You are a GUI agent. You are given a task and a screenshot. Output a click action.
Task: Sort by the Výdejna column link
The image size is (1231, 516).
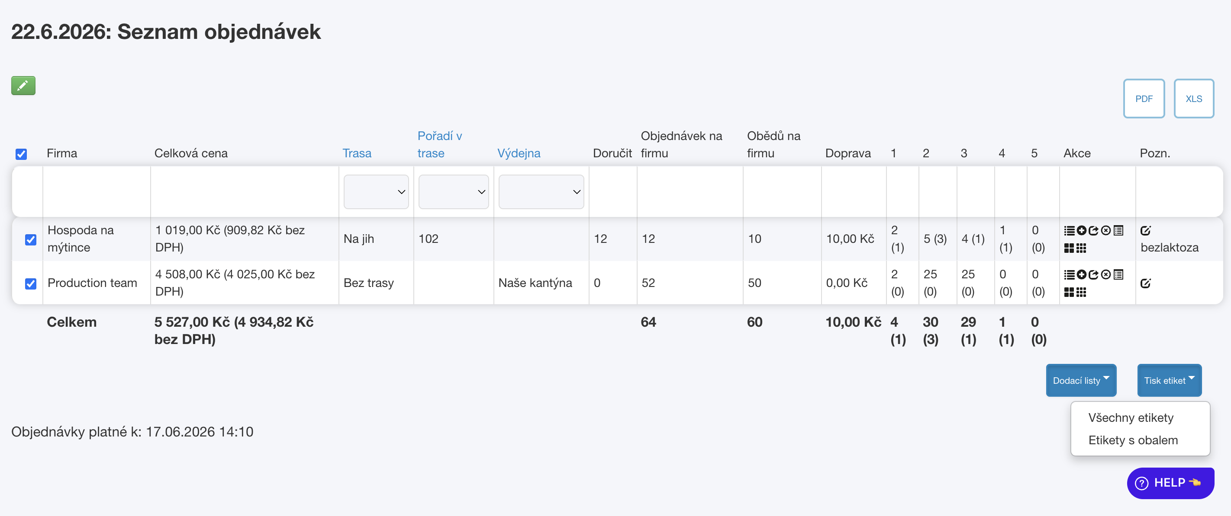(x=519, y=153)
